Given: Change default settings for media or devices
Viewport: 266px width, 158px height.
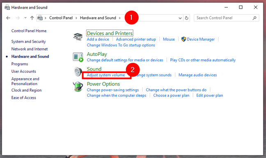Looking at the screenshot, I should (125, 60).
